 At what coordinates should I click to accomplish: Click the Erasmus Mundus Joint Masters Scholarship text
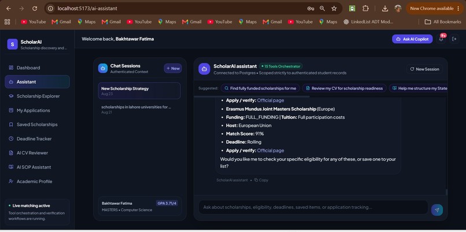pyautogui.click(x=271, y=109)
